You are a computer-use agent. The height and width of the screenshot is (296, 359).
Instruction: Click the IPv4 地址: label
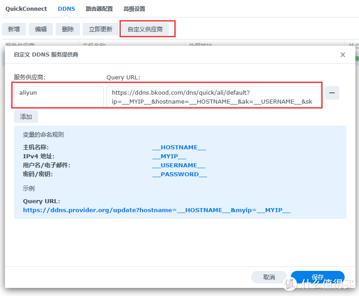(39, 157)
